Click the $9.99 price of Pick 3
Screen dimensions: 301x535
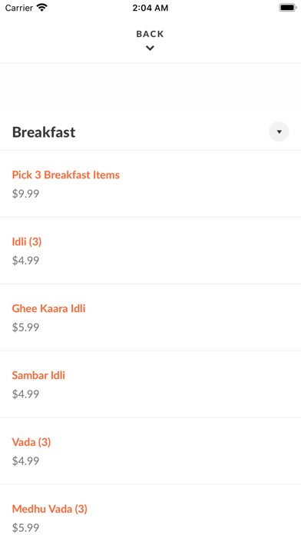[x=25, y=194]
